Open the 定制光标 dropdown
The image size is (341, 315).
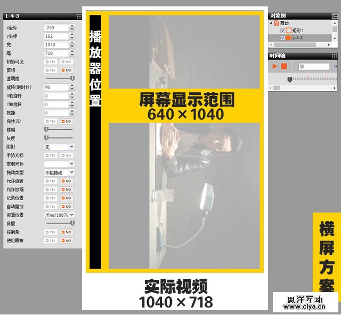coord(72,164)
